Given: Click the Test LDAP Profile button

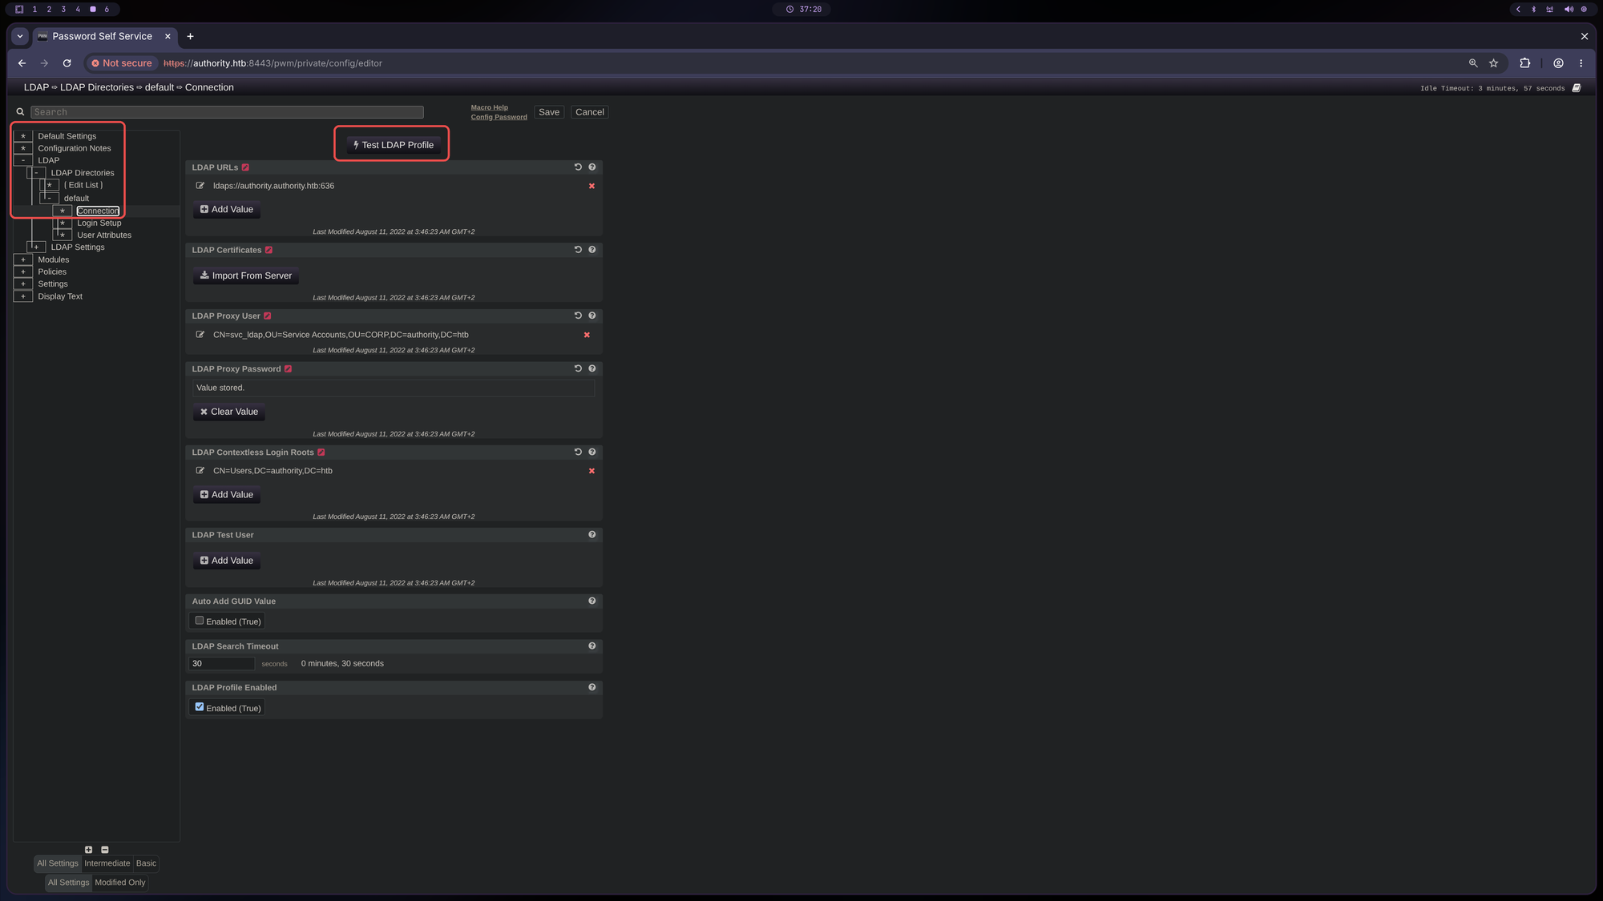Looking at the screenshot, I should [x=394, y=145].
